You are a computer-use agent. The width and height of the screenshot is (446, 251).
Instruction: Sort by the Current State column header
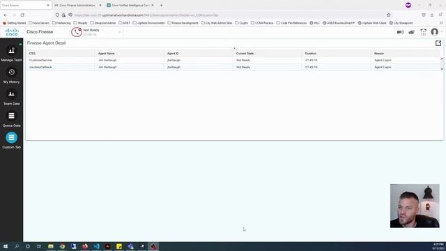[x=245, y=53]
